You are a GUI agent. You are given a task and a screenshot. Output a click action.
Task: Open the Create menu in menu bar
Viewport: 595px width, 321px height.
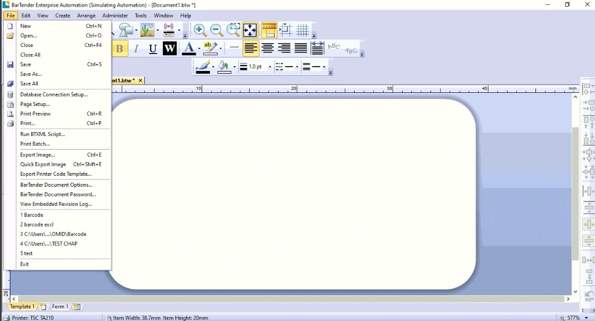63,15
